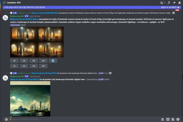The width and height of the screenshot is (183, 122).
Task: Toggle channel notification mute bell
Action: point(169,2)
